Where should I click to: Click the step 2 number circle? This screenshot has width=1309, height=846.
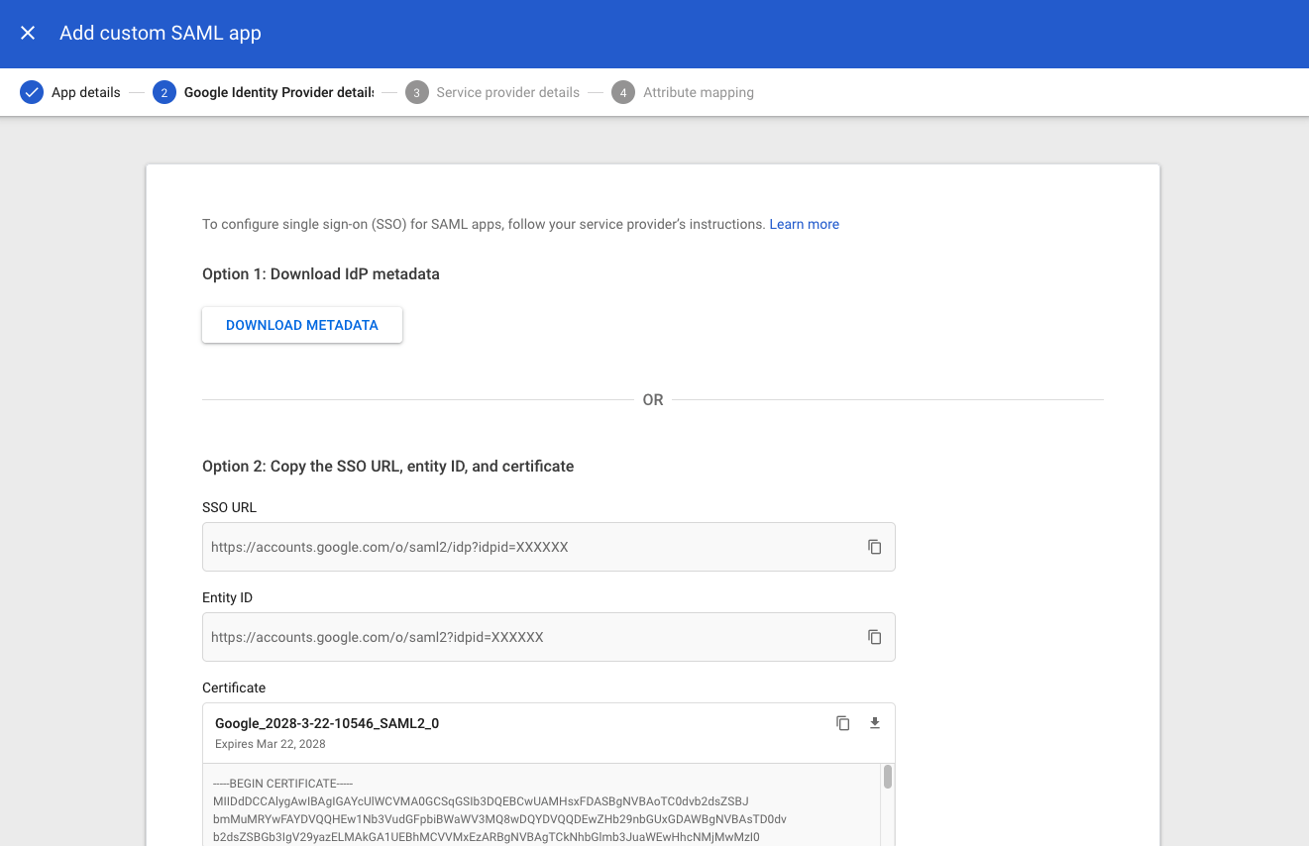click(x=164, y=93)
